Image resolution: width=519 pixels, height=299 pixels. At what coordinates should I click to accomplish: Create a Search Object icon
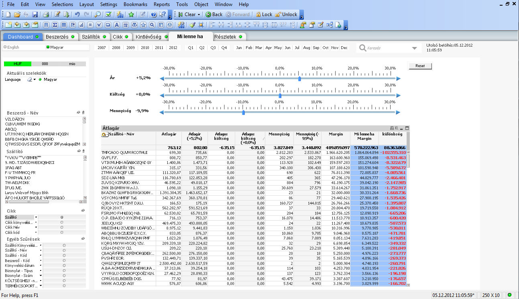tap(152, 25)
